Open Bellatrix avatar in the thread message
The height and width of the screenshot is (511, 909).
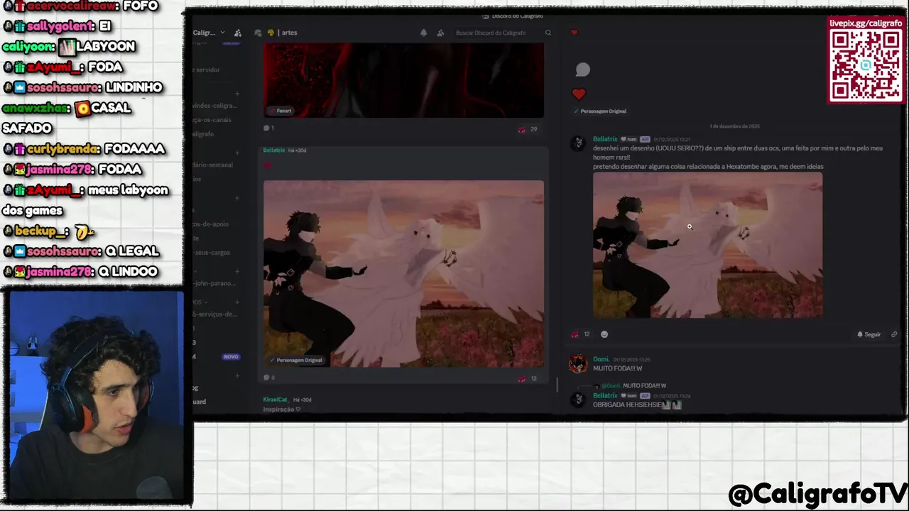(579, 143)
